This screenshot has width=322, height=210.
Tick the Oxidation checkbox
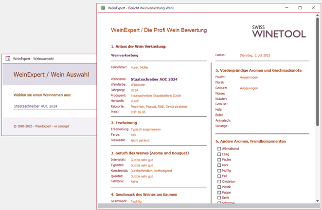[219, 181]
